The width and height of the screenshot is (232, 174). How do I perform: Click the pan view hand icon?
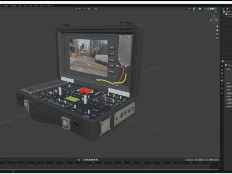click(217, 30)
